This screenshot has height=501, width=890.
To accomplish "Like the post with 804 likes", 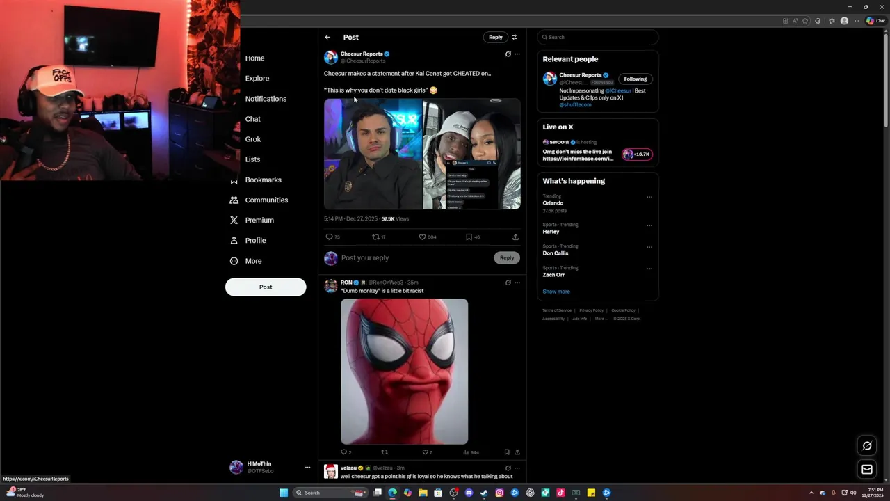I will click(422, 237).
